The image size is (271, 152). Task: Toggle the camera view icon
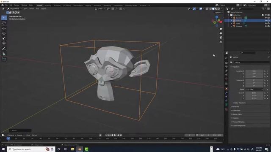pyautogui.click(x=221, y=38)
